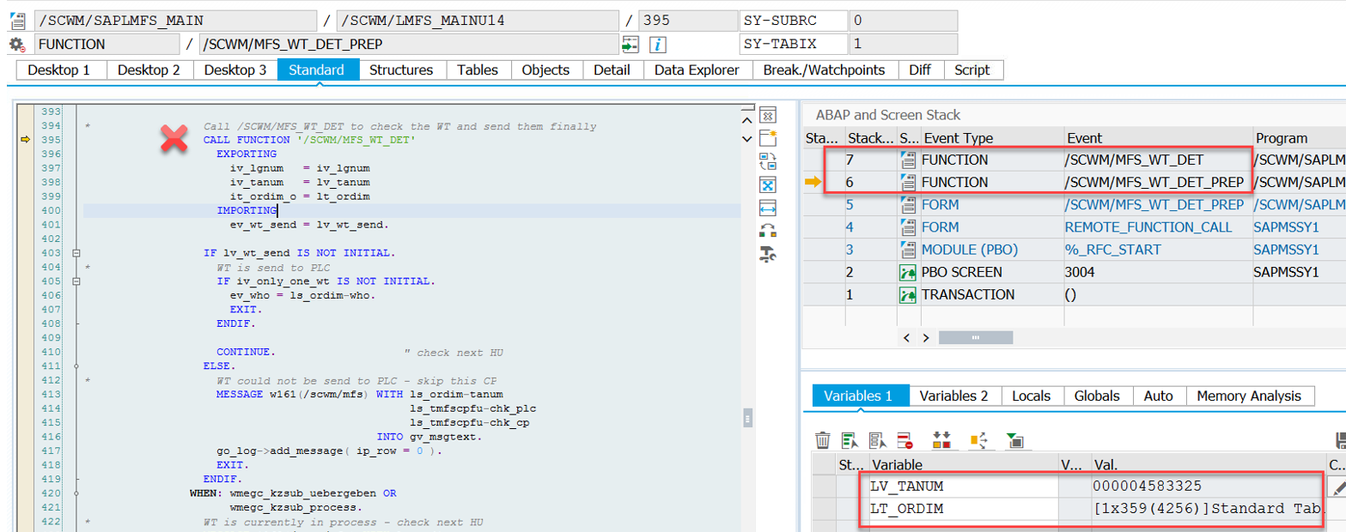Screen dimensions: 1346x532
Task: Click %_RFC_START event in stack
Action: pos(1112,250)
